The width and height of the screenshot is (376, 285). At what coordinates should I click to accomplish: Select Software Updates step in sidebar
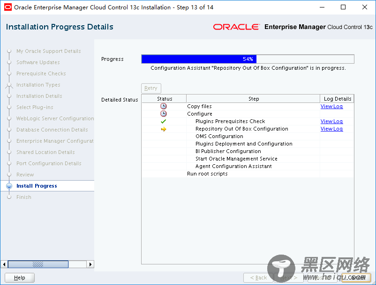(x=38, y=62)
